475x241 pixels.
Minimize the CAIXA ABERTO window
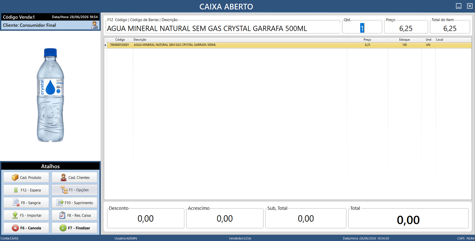click(x=459, y=6)
